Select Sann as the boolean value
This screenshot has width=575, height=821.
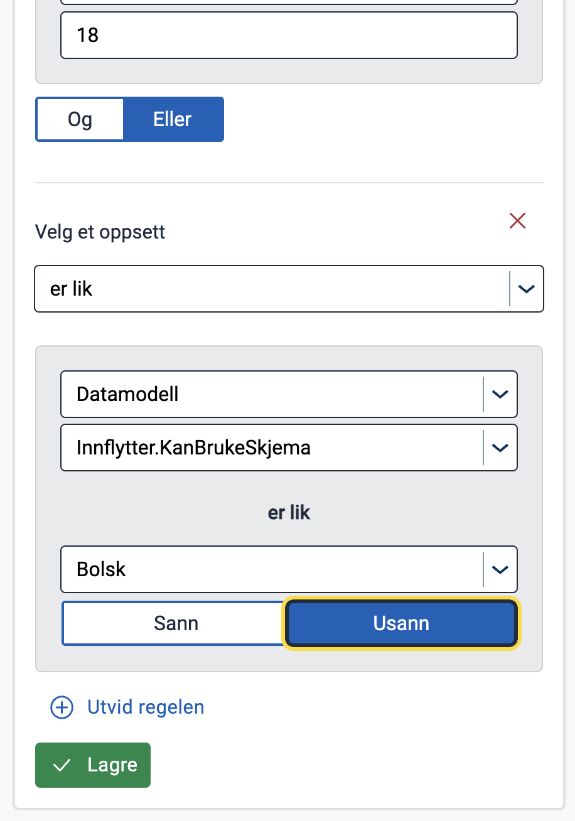click(x=176, y=623)
